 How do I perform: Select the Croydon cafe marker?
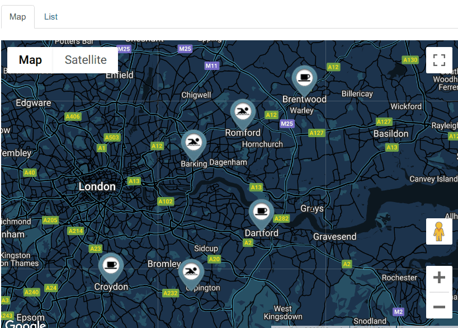(111, 267)
